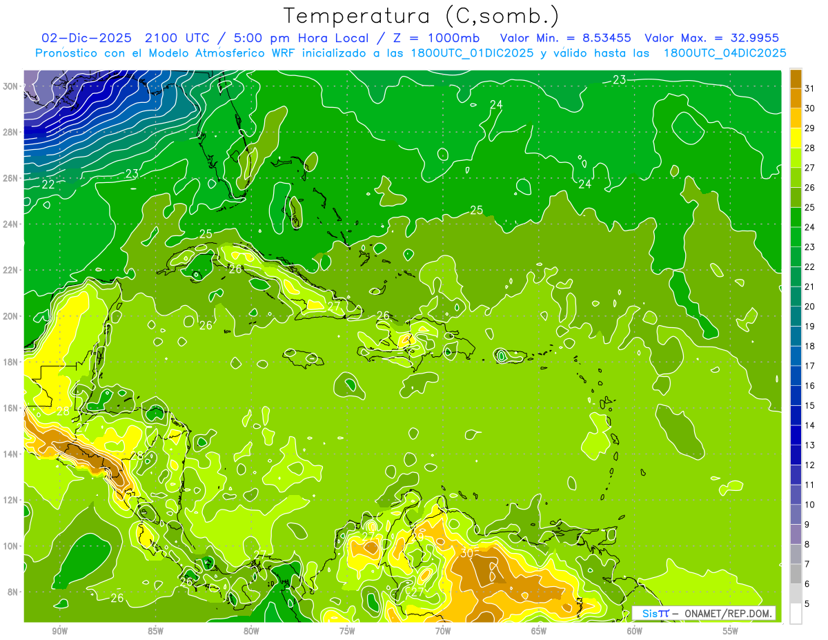Select the topmost brown swatch above 31
The height and width of the screenshot is (640, 828).
point(796,79)
